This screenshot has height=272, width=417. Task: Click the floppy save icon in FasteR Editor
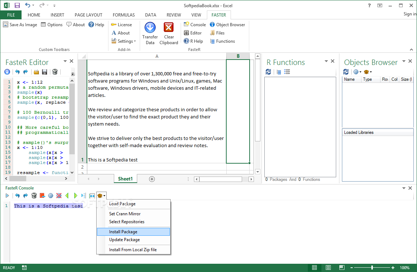click(x=45, y=72)
